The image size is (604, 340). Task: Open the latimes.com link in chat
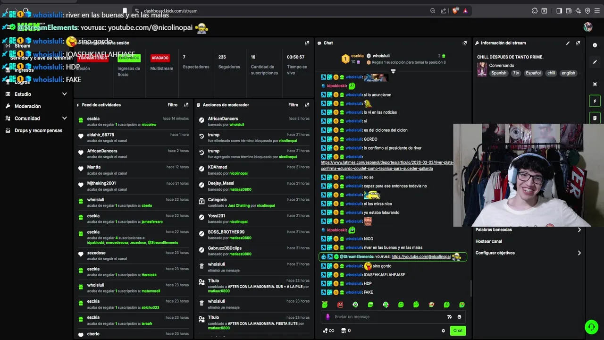click(x=387, y=165)
